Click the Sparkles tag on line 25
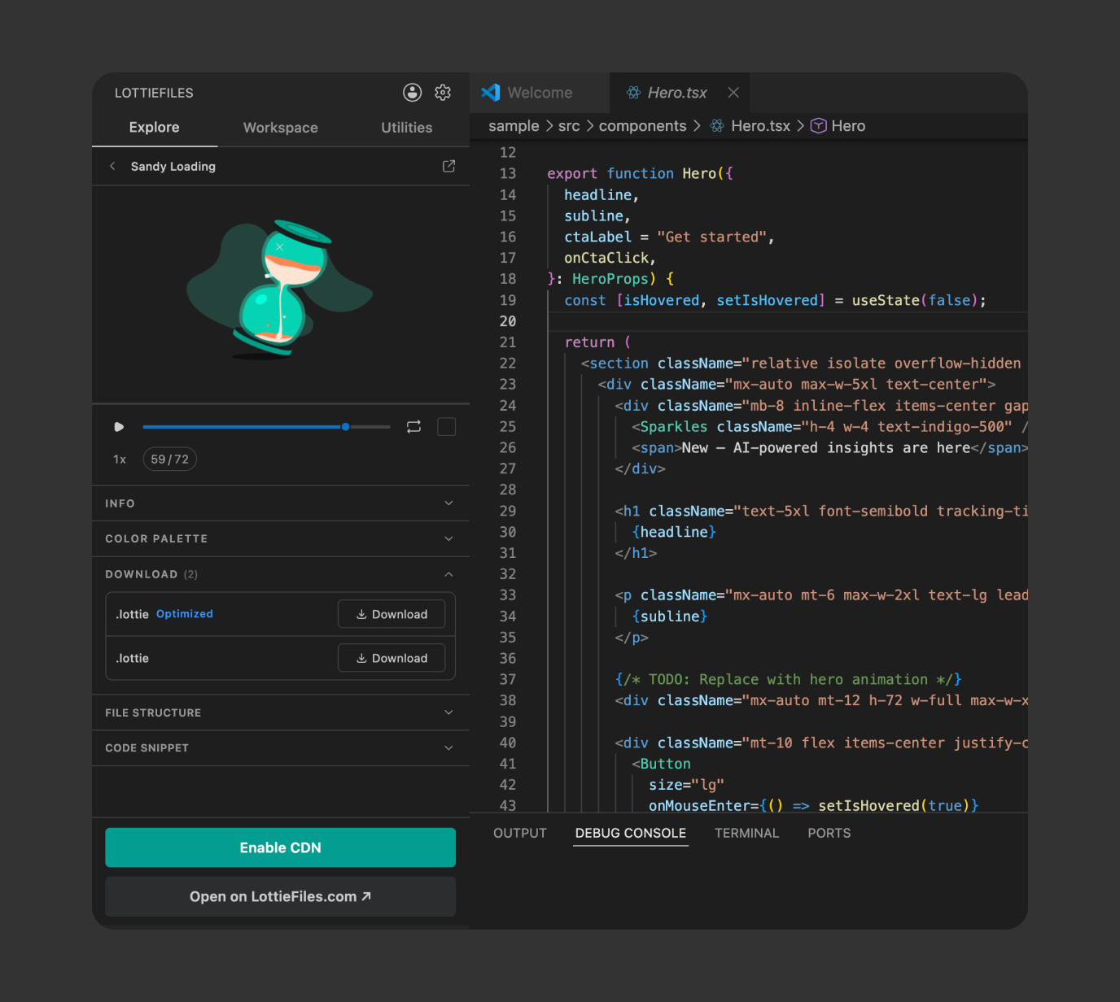1120x1002 pixels. point(674,427)
